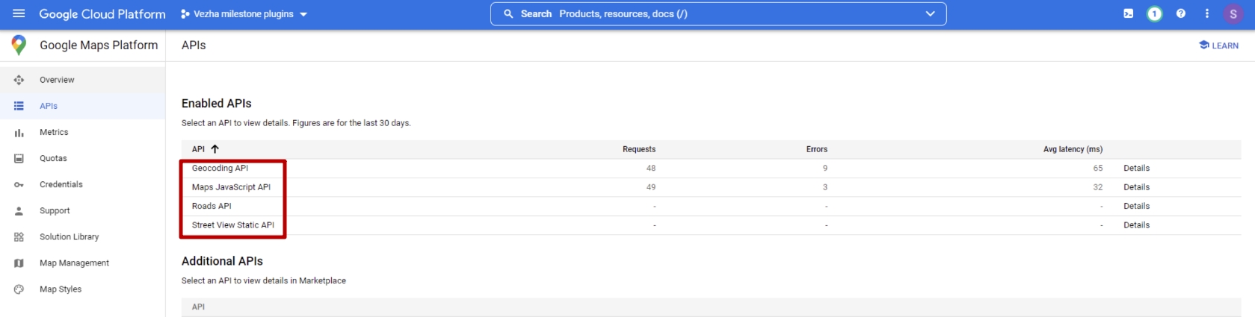Image resolution: width=1255 pixels, height=317 pixels.
Task: View Details for Maps JavaScript API
Action: click(x=1136, y=187)
